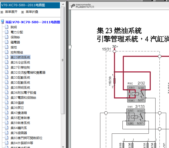Screen dimensions: 169x148
Task: Click page icon next to 集37電路和保險絲
Action: (7, 97)
